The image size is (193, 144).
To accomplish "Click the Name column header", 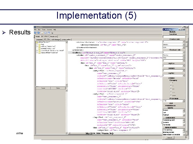I will tap(43, 88).
